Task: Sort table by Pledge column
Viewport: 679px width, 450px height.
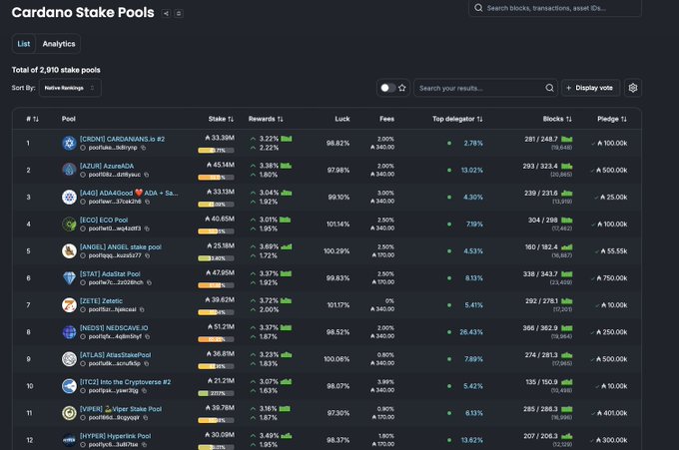Action: tap(612, 119)
